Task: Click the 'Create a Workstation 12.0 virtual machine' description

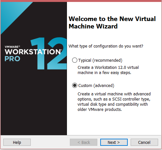Action: point(108,70)
